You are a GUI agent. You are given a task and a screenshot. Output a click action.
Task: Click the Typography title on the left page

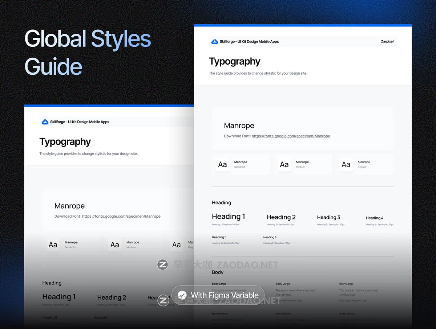point(65,142)
